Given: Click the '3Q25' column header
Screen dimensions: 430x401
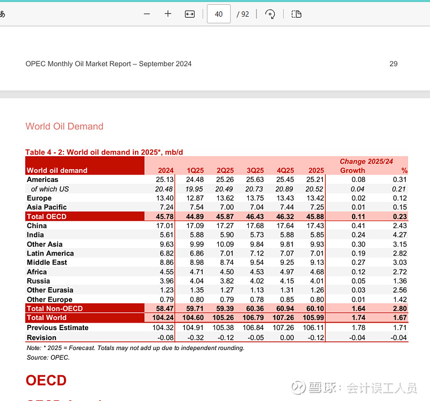Looking at the screenshot, I should point(255,170).
